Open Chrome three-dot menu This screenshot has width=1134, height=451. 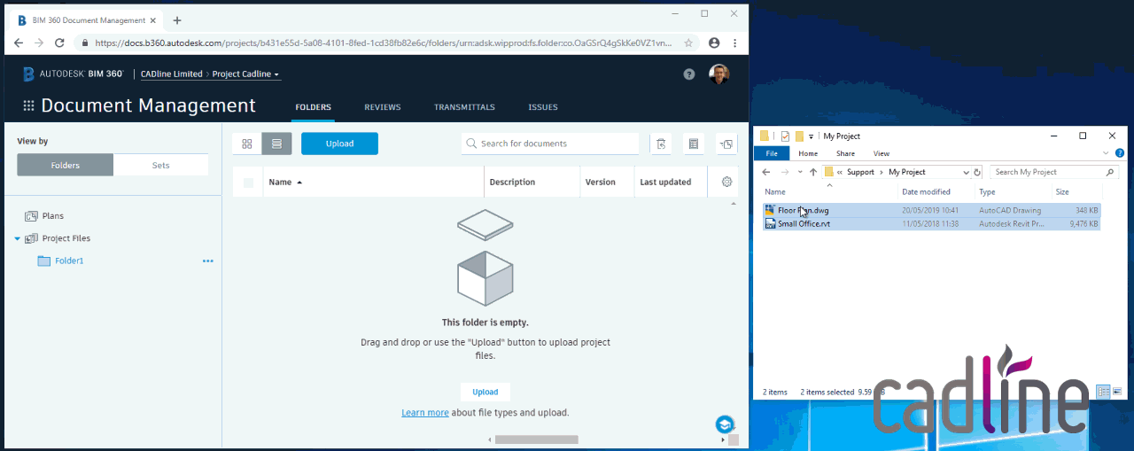click(735, 43)
